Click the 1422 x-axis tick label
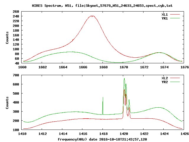 point(144,134)
